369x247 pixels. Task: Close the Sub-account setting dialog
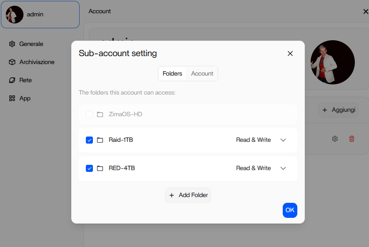[290, 53]
